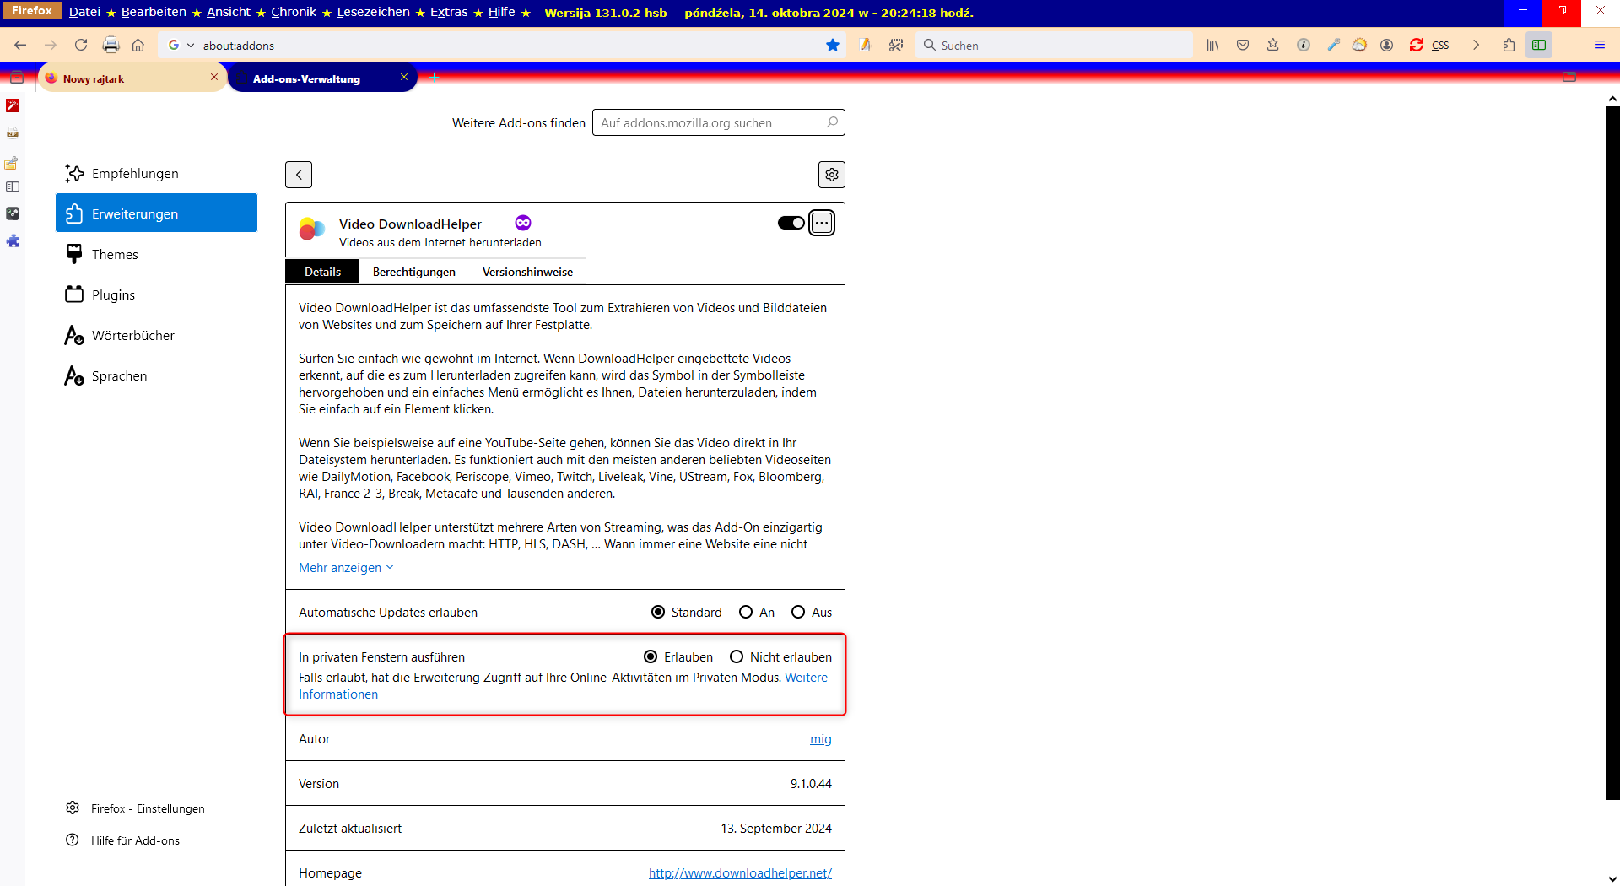Select Nicht erlauben for private windows

coord(737,657)
